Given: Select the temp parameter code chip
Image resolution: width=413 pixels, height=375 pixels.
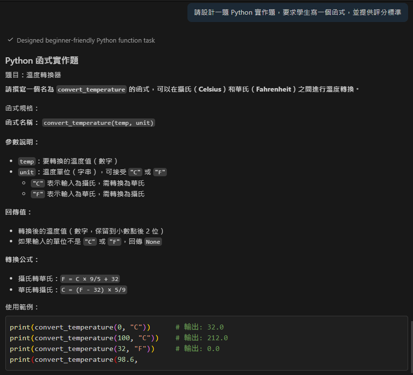Looking at the screenshot, I should [x=26, y=161].
